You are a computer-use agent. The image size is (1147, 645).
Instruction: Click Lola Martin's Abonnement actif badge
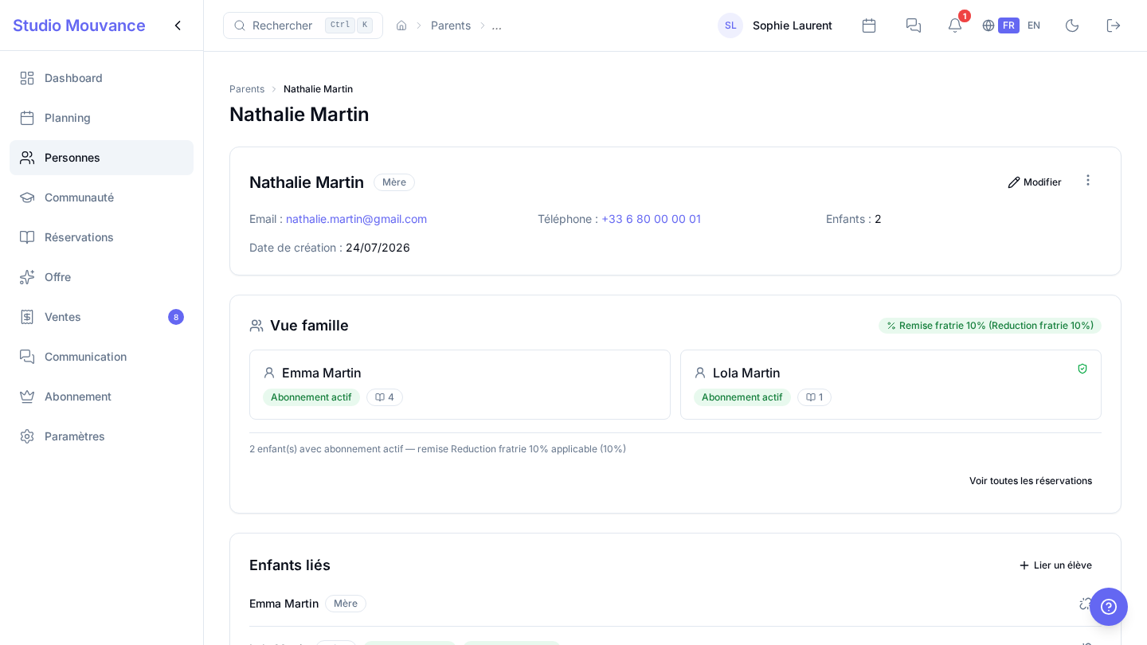pos(742,397)
